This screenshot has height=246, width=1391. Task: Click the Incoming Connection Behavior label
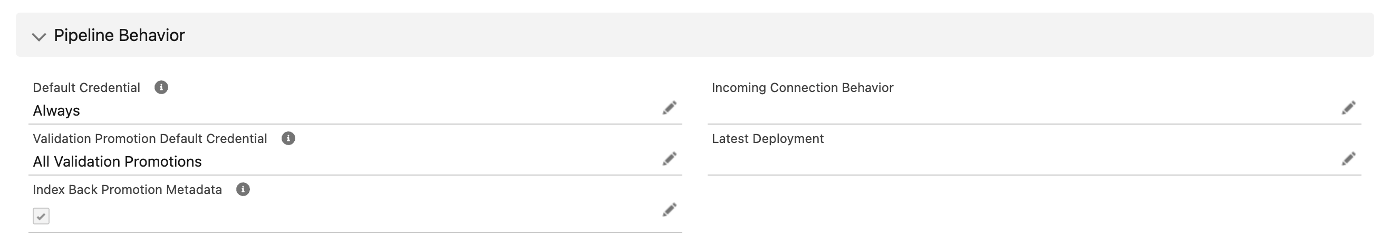click(x=803, y=88)
